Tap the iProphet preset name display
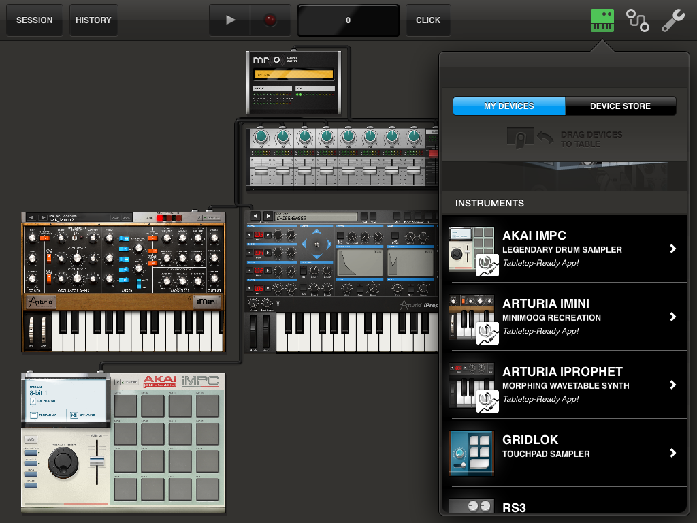Viewport: 697px width, 523px height. (316, 217)
